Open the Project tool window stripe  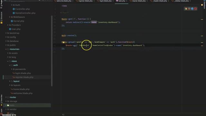tap(1, 5)
